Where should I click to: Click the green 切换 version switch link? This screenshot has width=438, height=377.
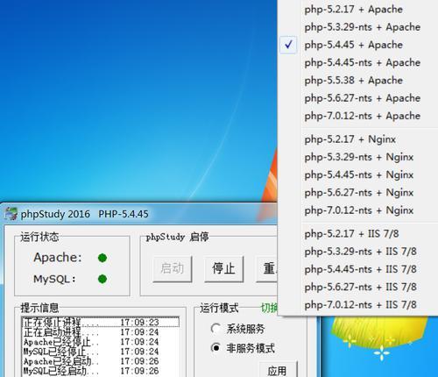click(269, 308)
